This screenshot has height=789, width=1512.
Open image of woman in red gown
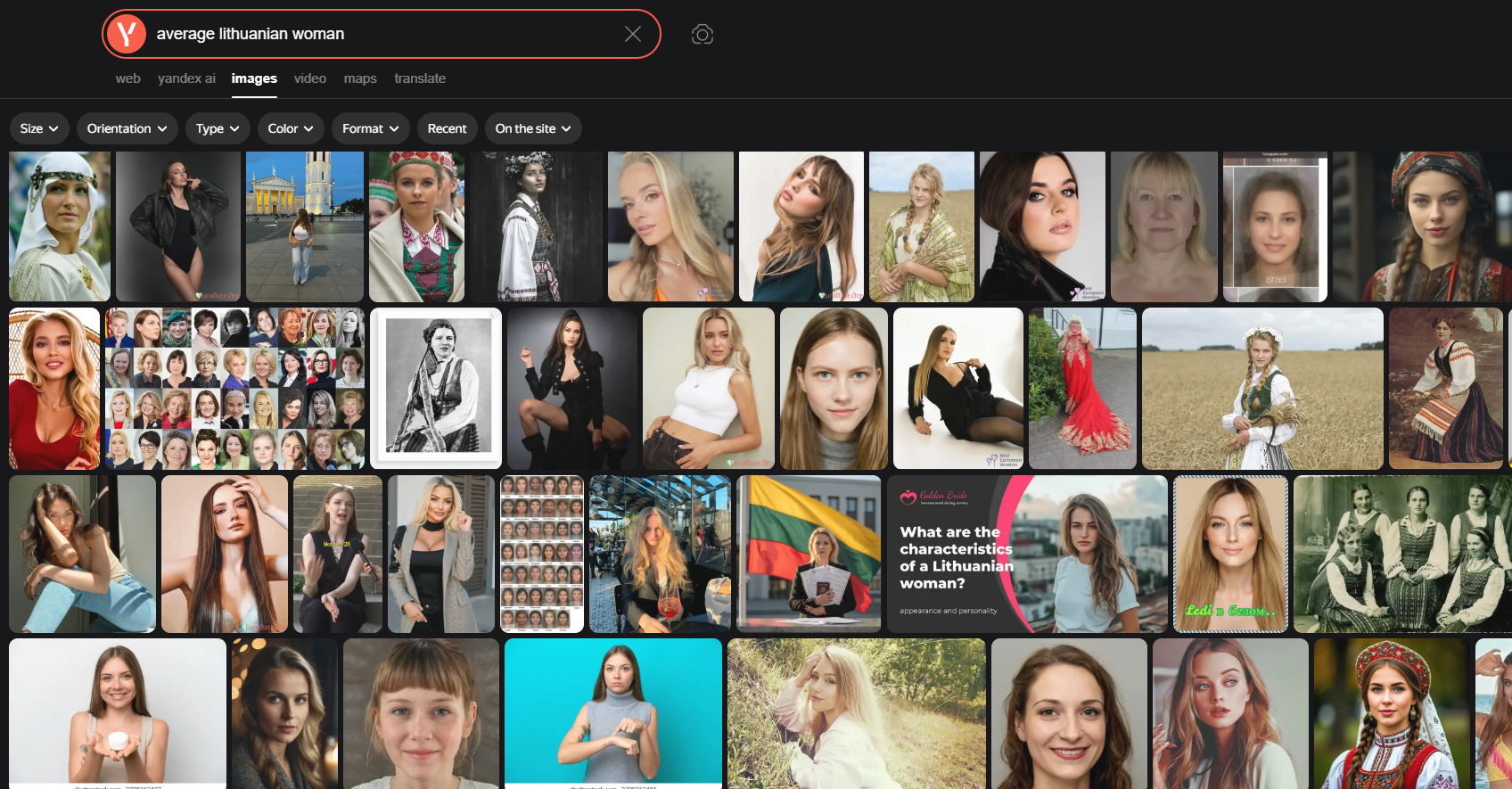pyautogui.click(x=1082, y=389)
